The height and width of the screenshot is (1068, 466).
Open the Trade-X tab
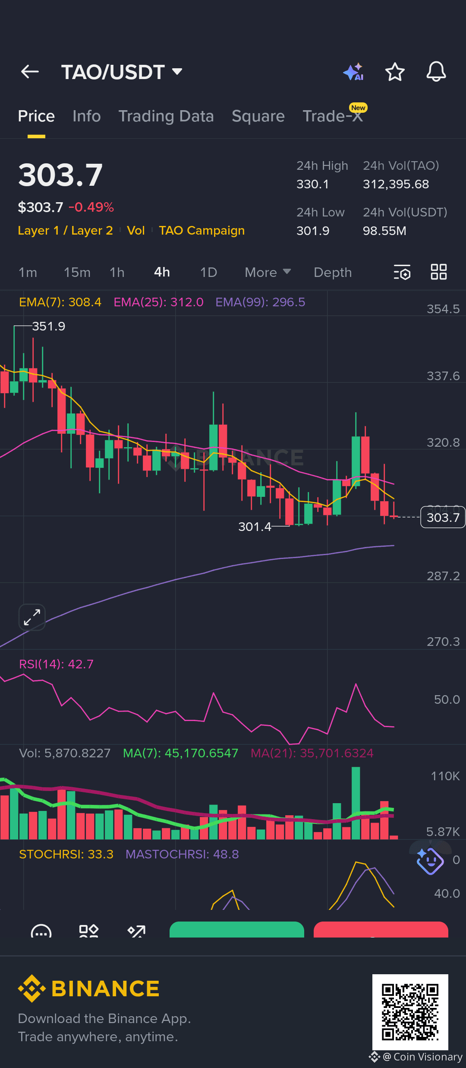(333, 116)
